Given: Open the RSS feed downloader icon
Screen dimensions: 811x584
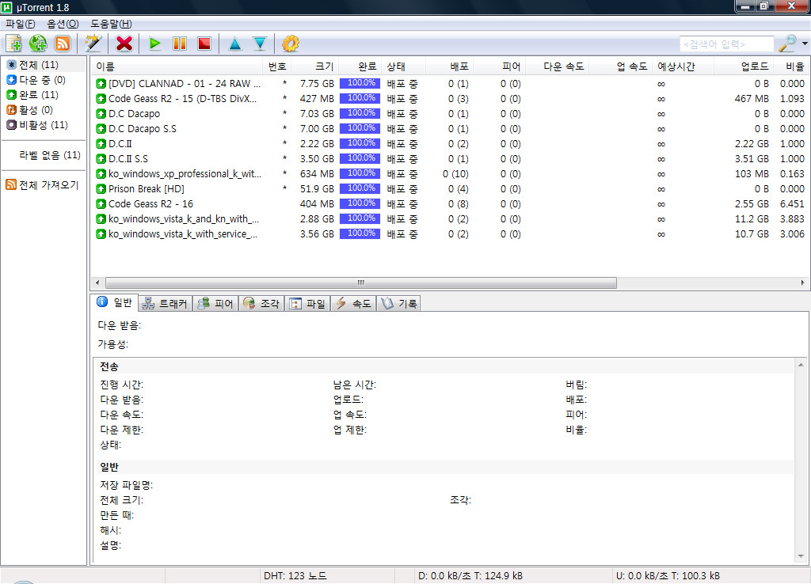Looking at the screenshot, I should click(x=63, y=44).
